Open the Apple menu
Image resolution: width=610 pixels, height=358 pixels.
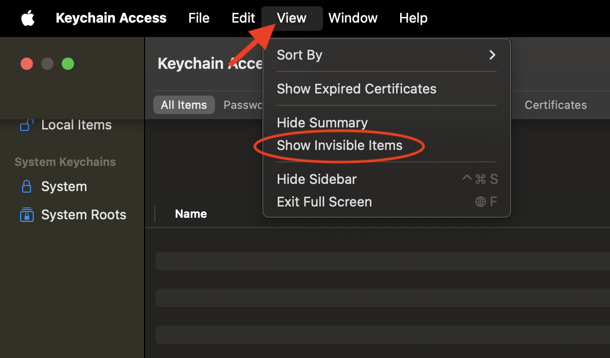pyautogui.click(x=28, y=18)
